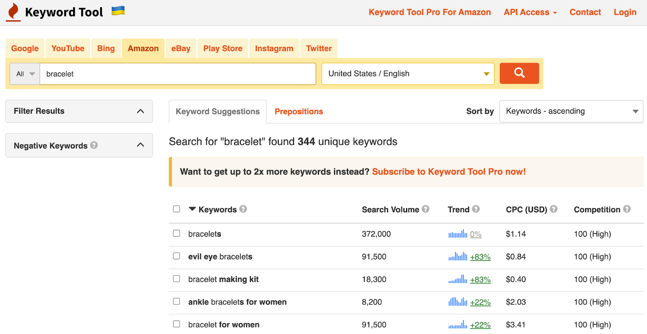Open the Contact link
This screenshot has width=647, height=334.
pos(585,12)
